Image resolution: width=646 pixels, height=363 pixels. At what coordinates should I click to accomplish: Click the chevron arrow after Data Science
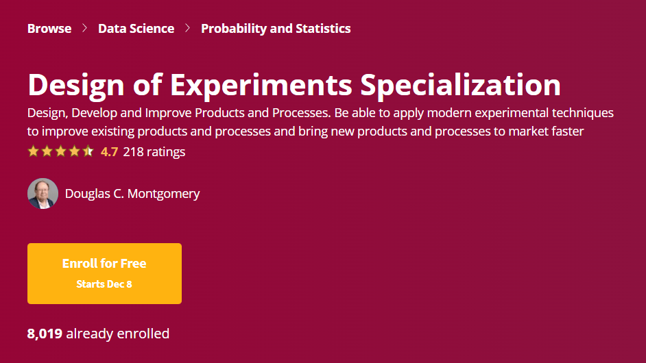coord(187,28)
